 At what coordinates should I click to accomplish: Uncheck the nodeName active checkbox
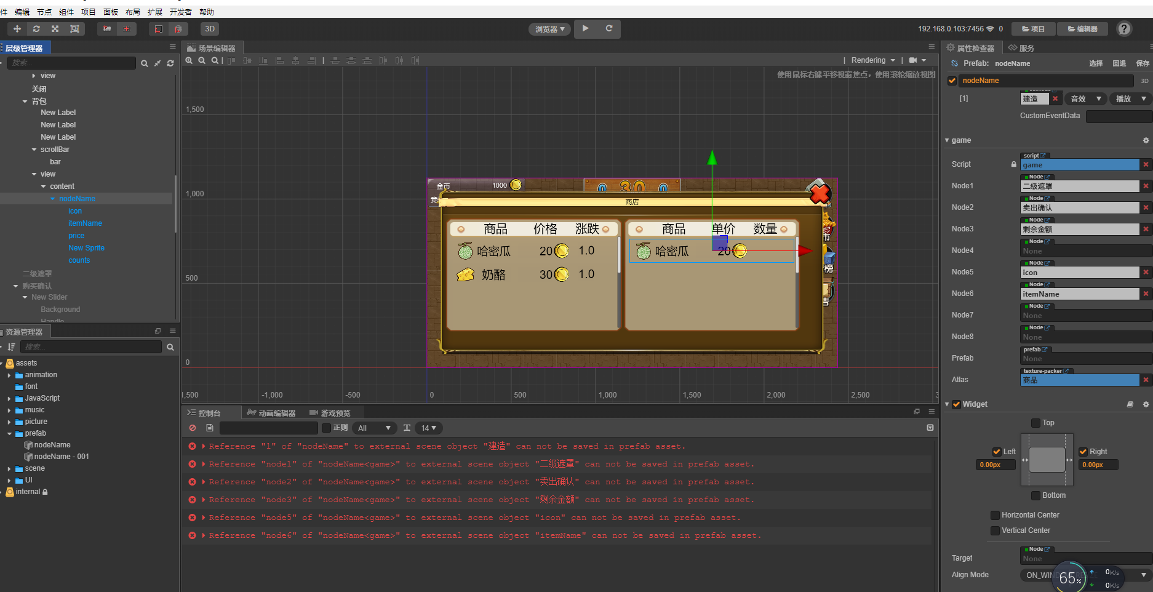pyautogui.click(x=952, y=81)
